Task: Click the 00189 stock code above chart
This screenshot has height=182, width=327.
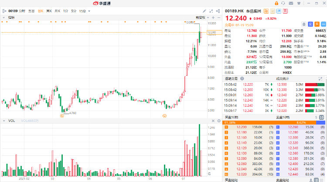Action: 13,11
